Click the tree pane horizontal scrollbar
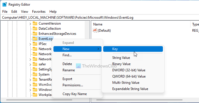 (39, 100)
